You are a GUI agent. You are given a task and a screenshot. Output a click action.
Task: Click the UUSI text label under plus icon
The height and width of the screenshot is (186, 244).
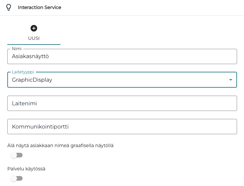point(34,38)
